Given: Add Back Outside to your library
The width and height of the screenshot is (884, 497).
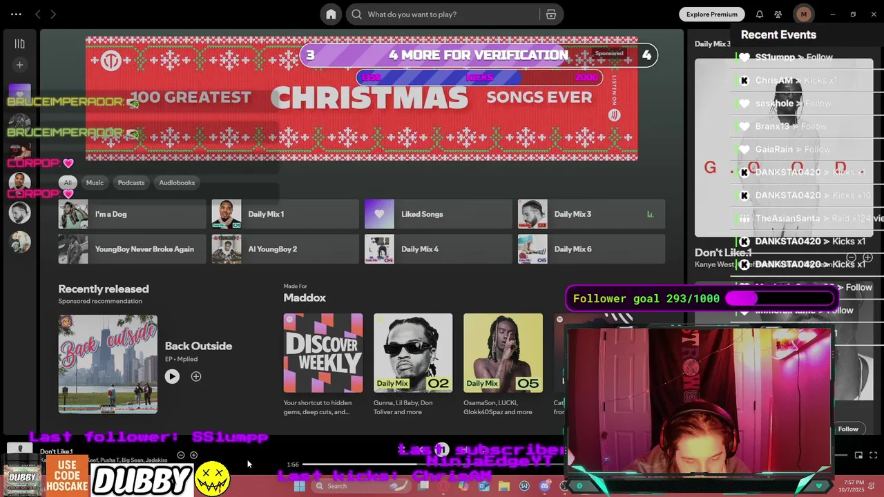Looking at the screenshot, I should tap(196, 376).
